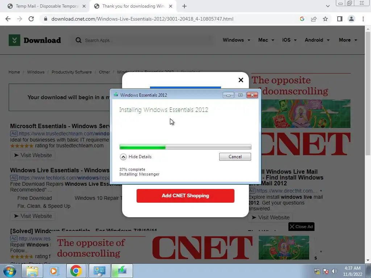Image resolution: width=371 pixels, height=278 pixels.
Task: Click the bottom CNET banner ad
Action: [183, 248]
